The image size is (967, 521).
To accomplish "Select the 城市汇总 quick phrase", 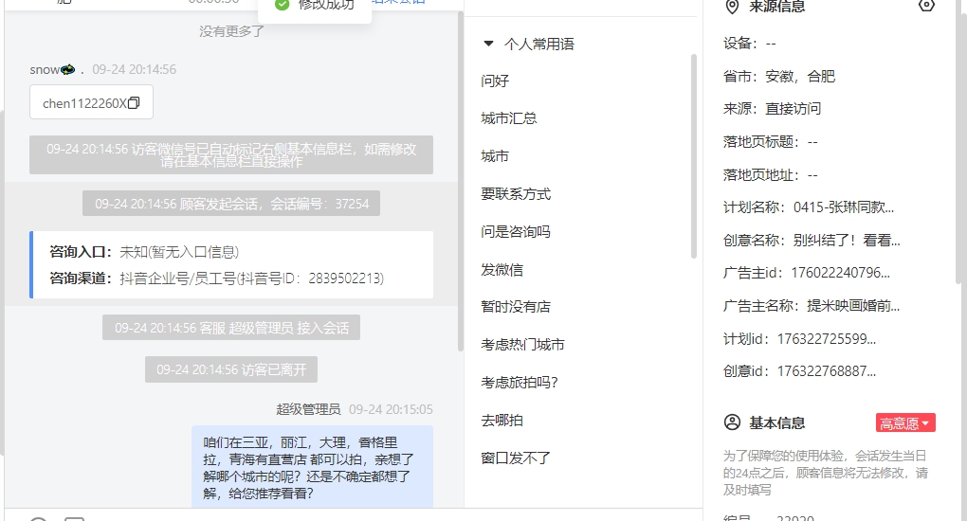I will point(509,118).
